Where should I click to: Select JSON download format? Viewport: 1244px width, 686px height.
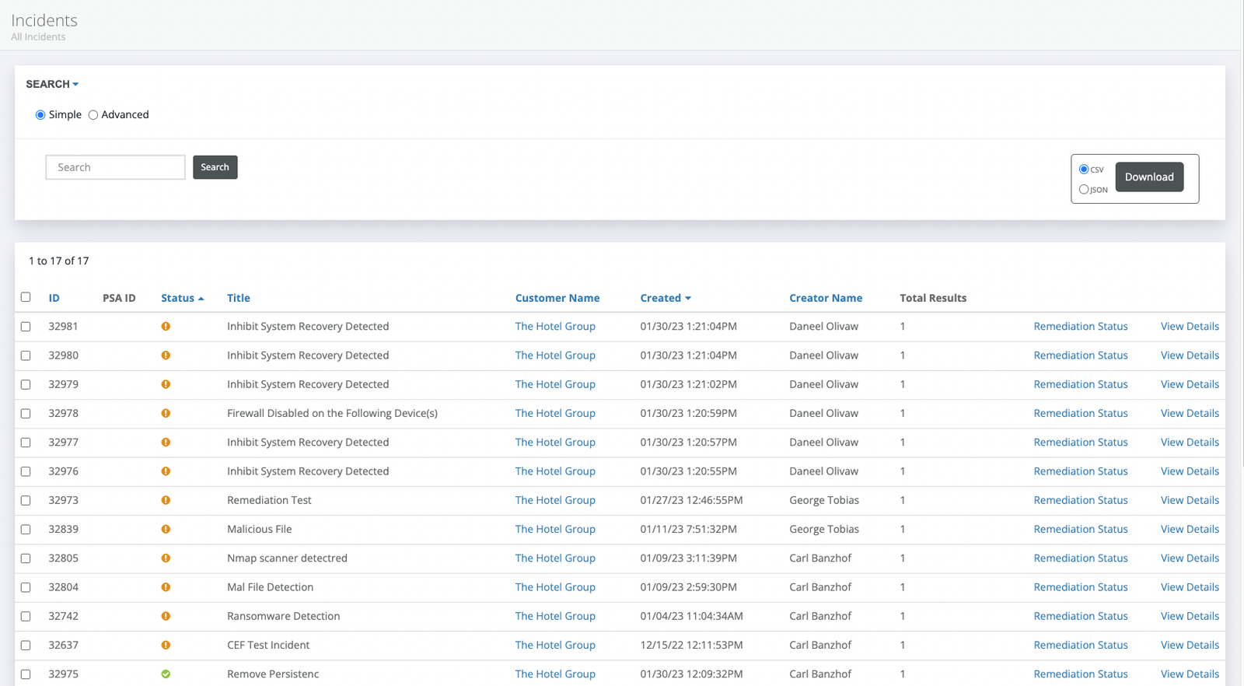point(1084,189)
